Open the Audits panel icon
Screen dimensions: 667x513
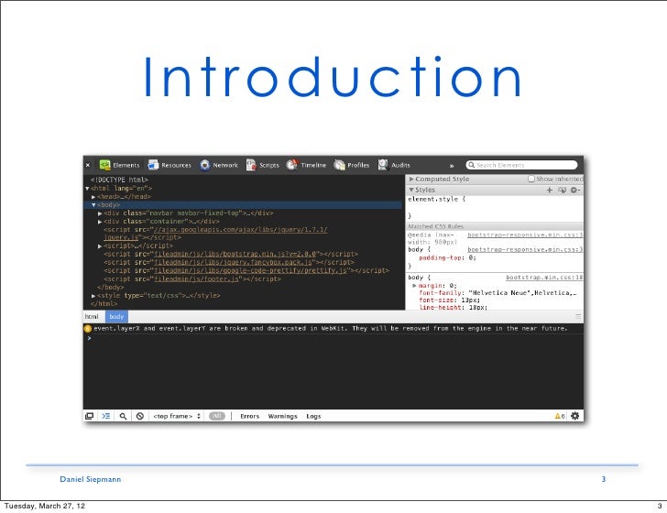383,165
